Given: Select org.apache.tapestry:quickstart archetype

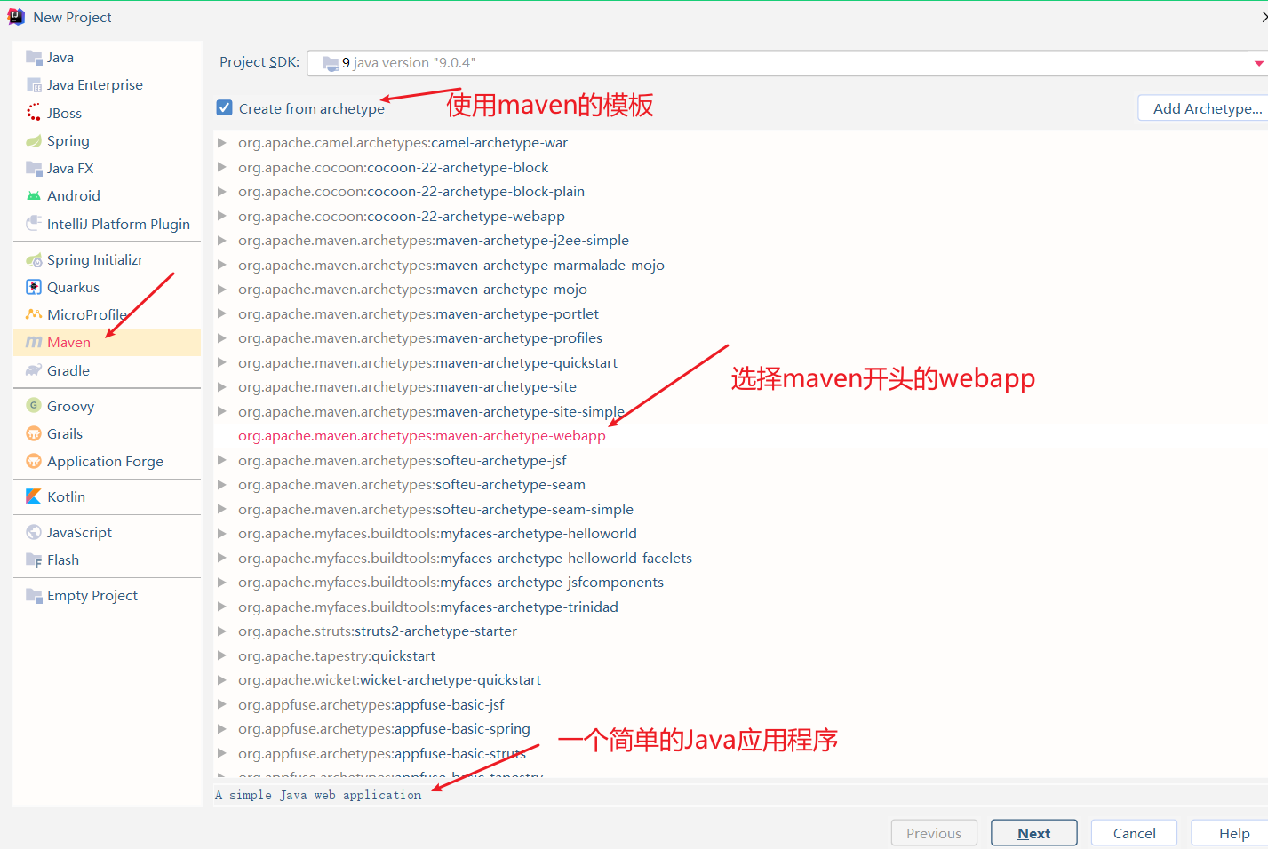Looking at the screenshot, I should click(337, 655).
